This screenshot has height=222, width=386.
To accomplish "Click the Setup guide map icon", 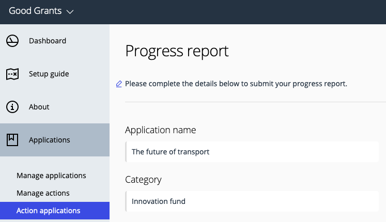I will click(12, 74).
